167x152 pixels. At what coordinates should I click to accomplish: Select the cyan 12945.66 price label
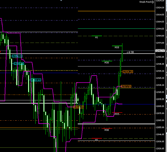(19, 64)
